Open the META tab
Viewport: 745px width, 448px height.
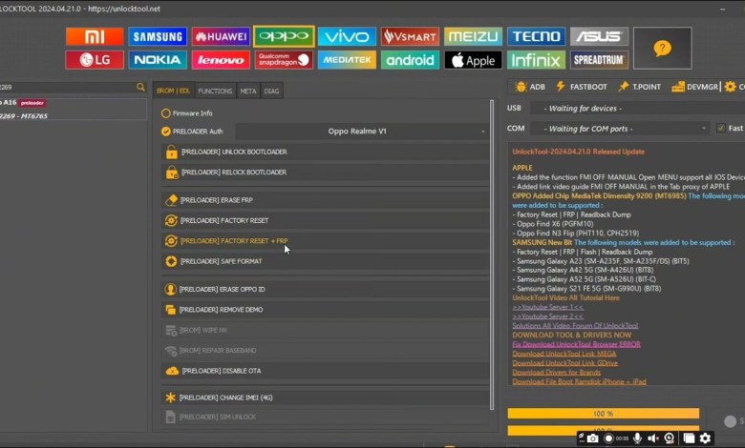point(248,91)
